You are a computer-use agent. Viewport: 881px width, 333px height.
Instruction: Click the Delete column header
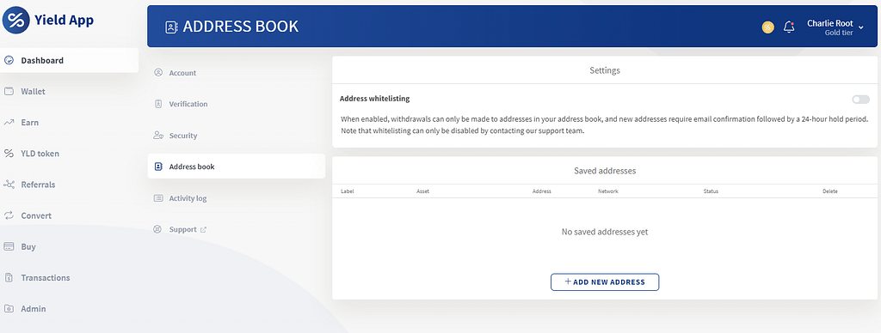tap(830, 191)
